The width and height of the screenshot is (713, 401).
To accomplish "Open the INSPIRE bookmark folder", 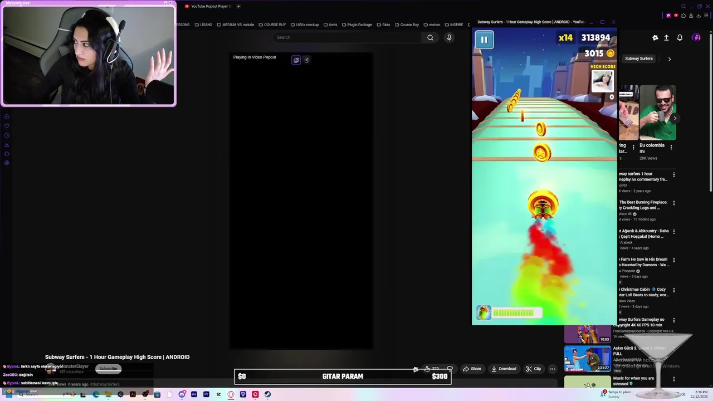I will click(x=453, y=25).
